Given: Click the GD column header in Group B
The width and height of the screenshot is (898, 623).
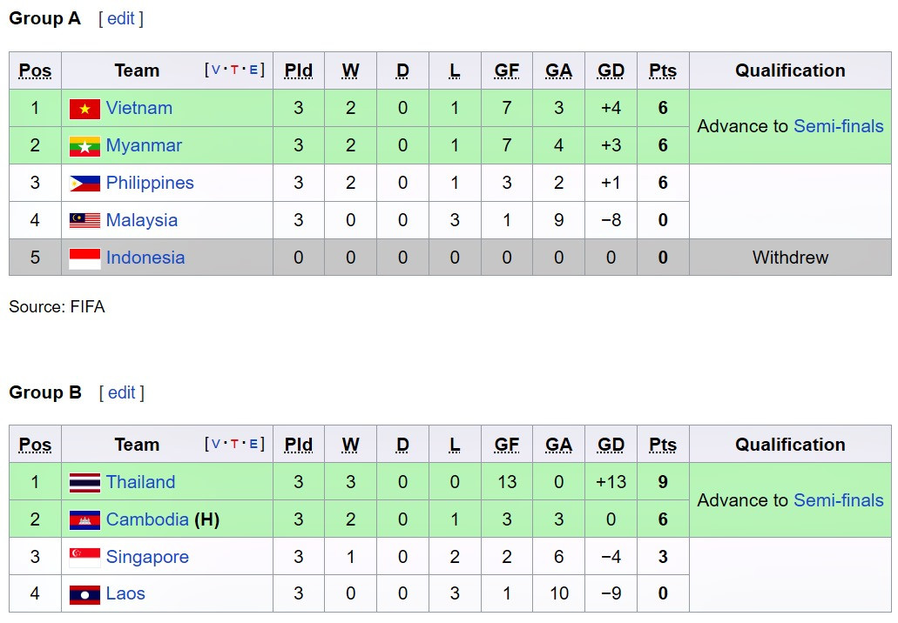Looking at the screenshot, I should 611,445.
